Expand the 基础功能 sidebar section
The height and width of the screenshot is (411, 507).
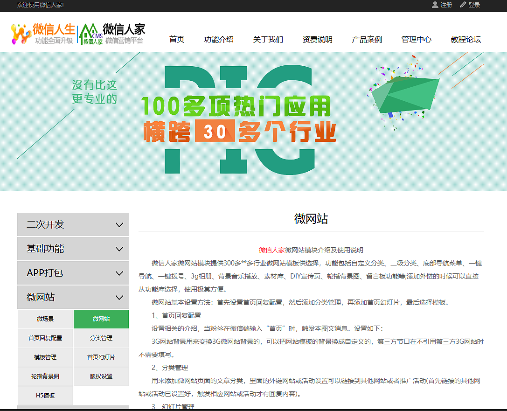tap(73, 249)
